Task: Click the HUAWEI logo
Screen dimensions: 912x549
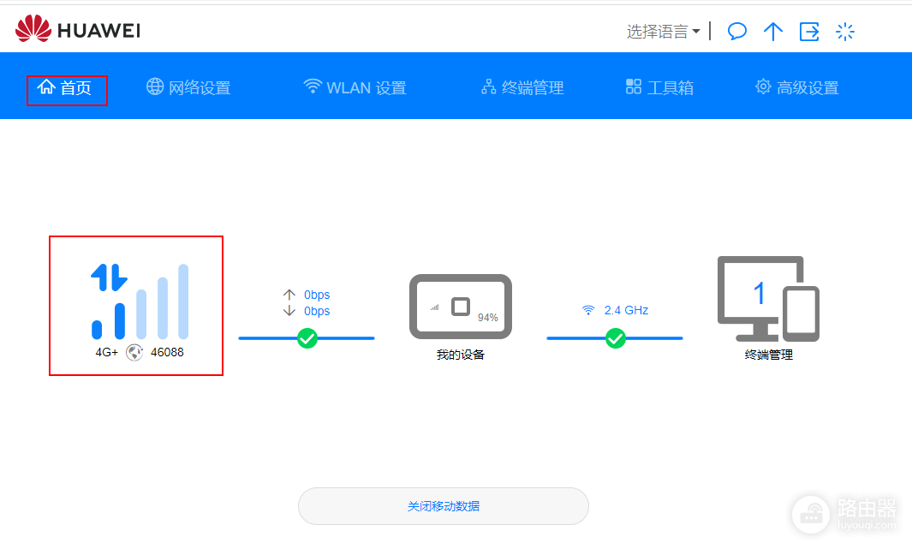Action: point(78,29)
